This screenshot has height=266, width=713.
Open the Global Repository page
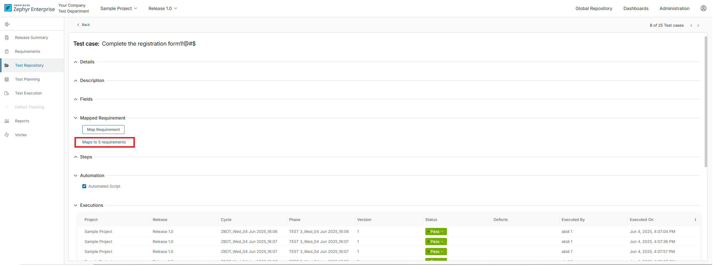[x=593, y=8]
